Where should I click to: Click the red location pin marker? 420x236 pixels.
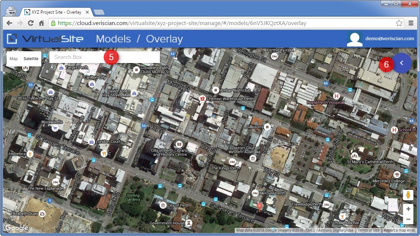click(259, 207)
